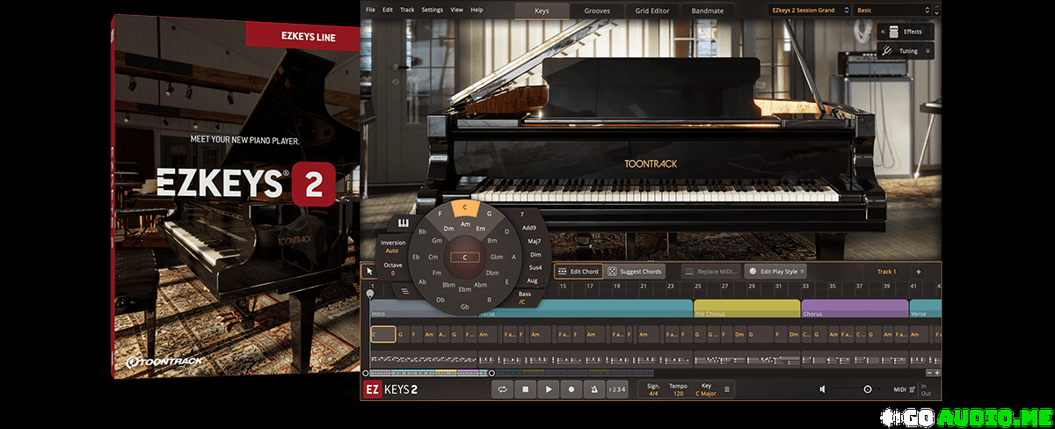Toggle the metronome icon
1055x429 pixels.
click(x=594, y=389)
